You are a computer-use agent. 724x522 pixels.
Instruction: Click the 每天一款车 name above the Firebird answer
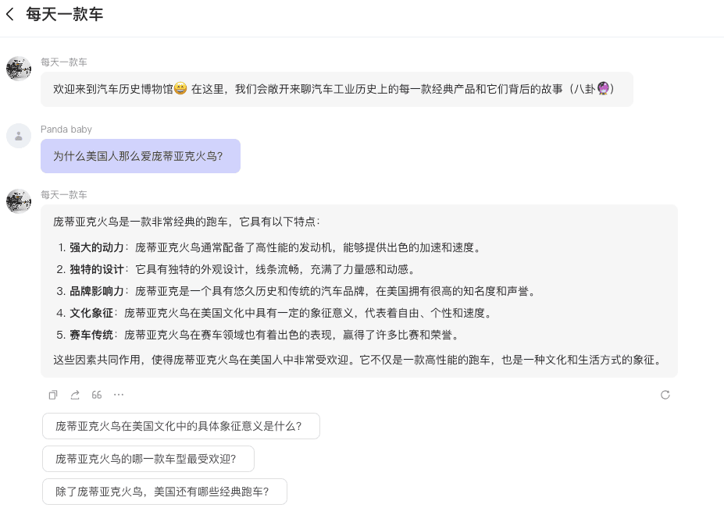(64, 194)
